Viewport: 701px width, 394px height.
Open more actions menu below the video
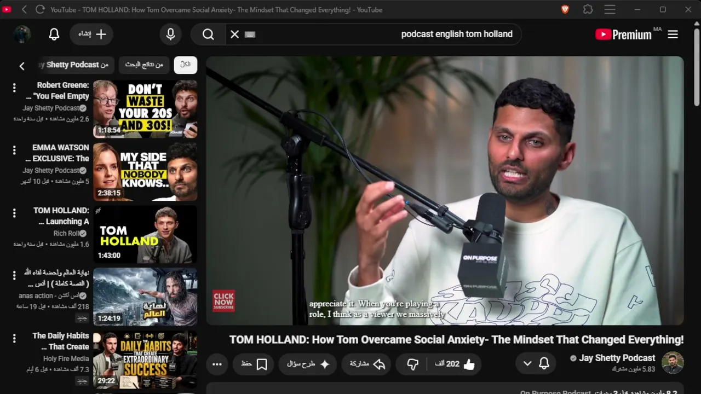217,364
